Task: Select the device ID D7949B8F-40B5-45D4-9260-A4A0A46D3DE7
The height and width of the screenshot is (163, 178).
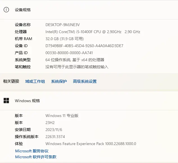Action: (x=84, y=46)
